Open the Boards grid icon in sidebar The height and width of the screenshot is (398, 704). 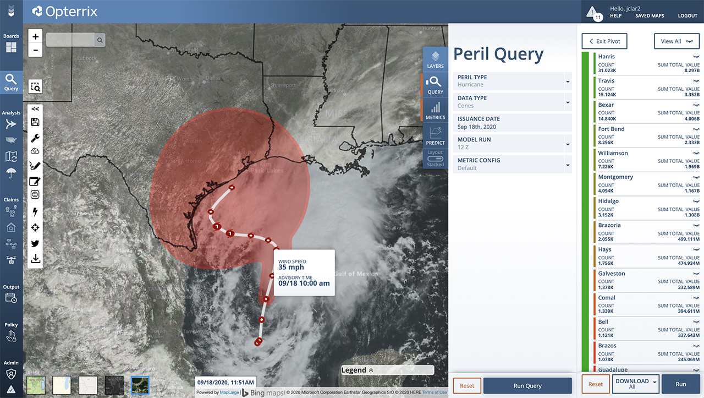[11, 47]
